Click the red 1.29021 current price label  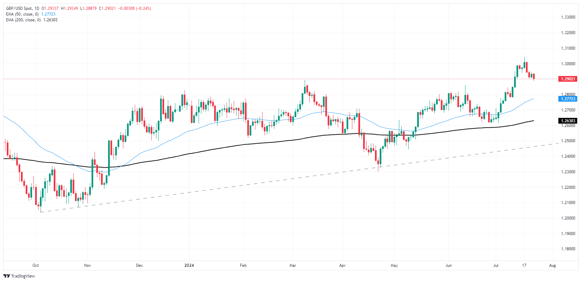[568, 79]
